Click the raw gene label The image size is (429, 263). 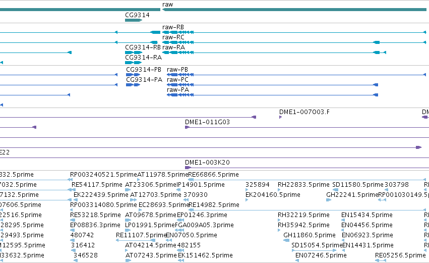[167, 5]
